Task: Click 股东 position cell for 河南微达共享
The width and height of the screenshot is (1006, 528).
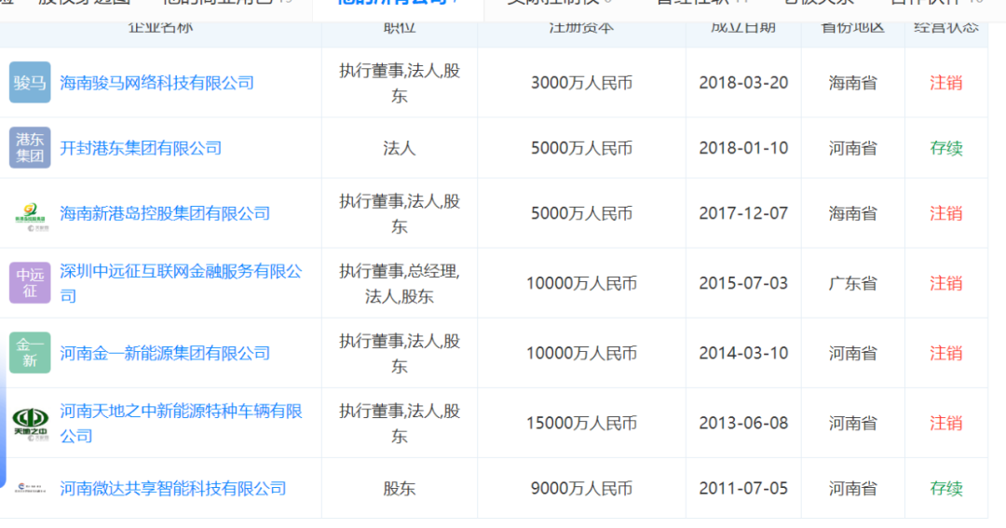Action: (x=399, y=489)
